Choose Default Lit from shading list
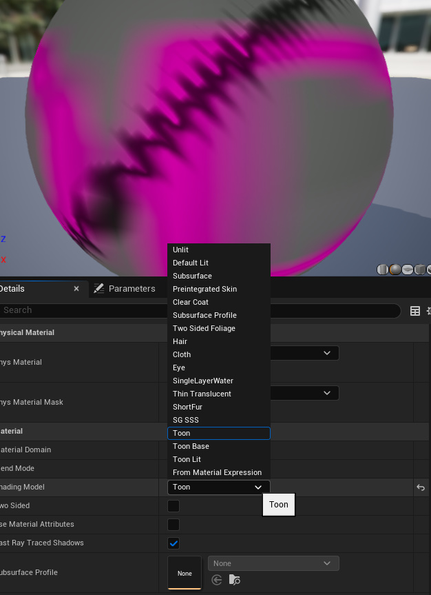Image resolution: width=431 pixels, height=595 pixels. [x=191, y=263]
